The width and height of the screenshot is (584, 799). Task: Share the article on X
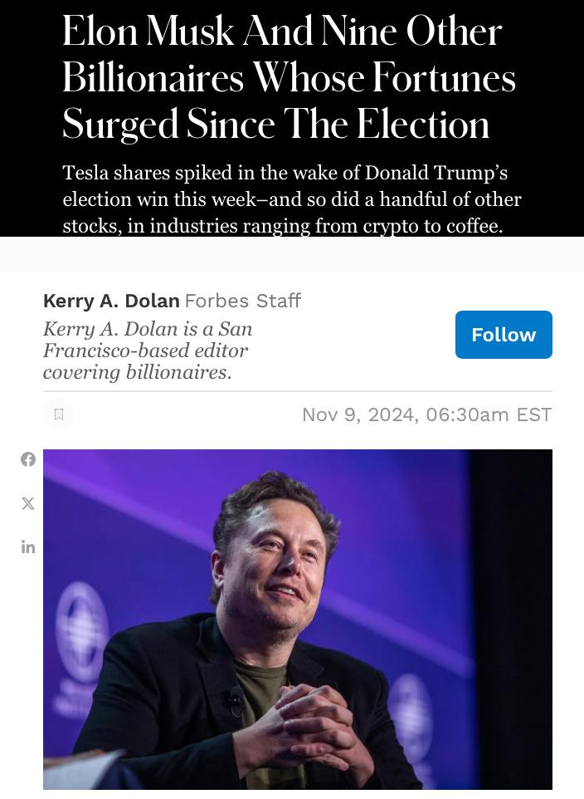[x=28, y=503]
